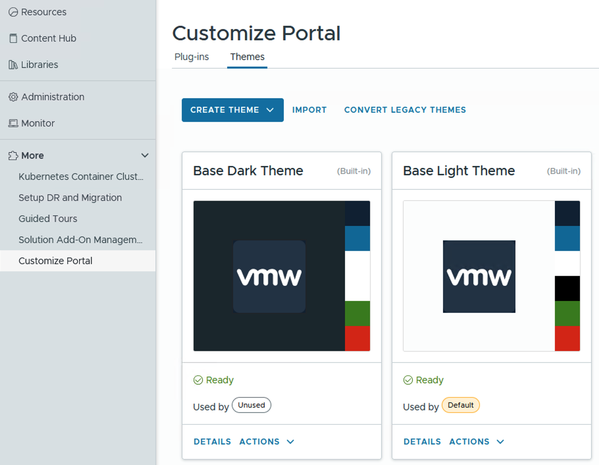Click the Libraries books icon
Screen dimensions: 599x465
(13, 65)
